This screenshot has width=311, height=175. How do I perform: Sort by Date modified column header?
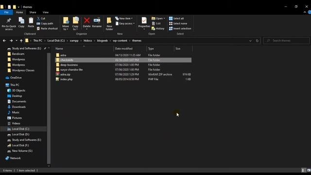130,49
